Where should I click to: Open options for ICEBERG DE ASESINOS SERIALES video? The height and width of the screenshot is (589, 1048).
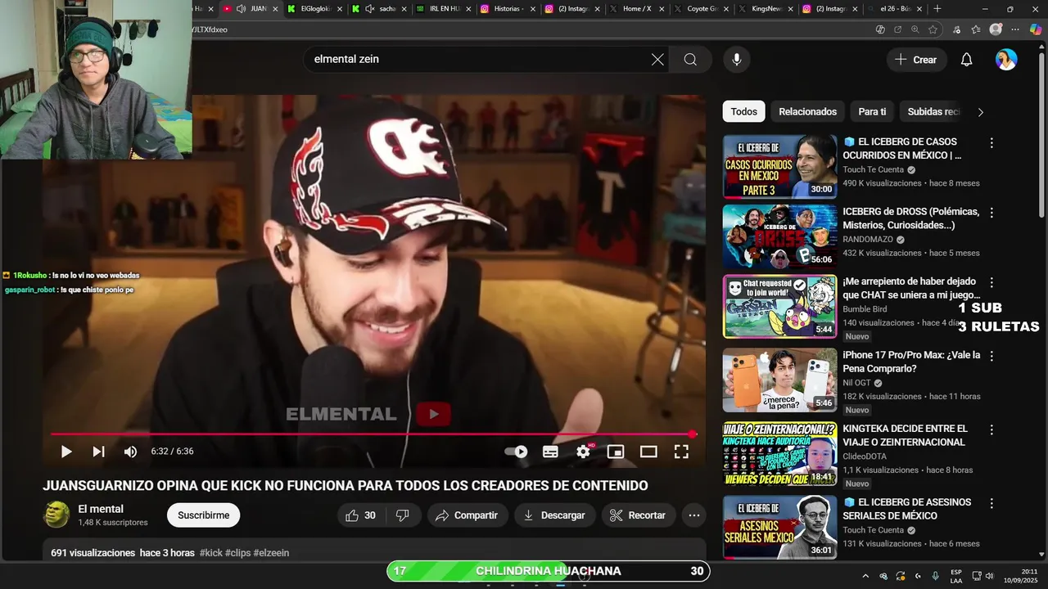point(992,503)
